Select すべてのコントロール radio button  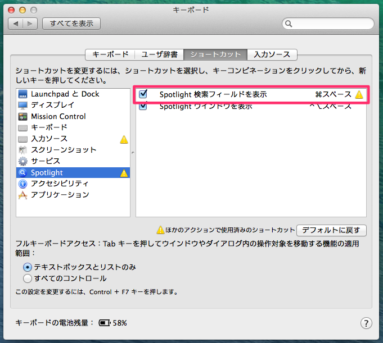[28, 278]
